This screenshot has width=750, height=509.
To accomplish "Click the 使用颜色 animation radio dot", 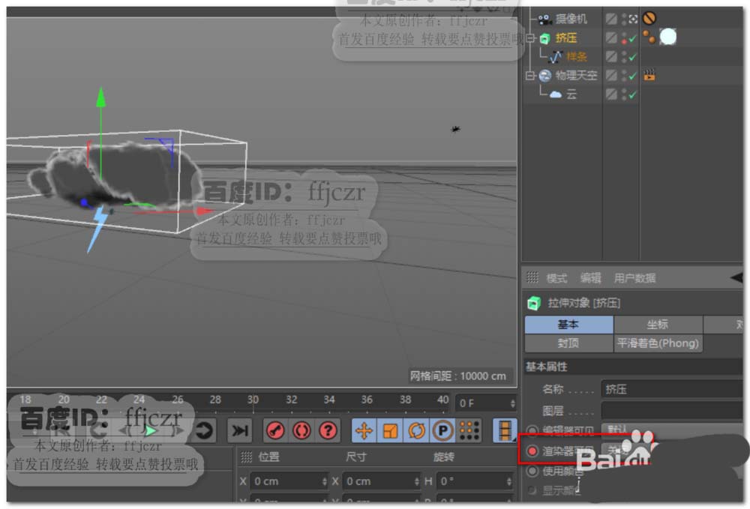I will (532, 472).
